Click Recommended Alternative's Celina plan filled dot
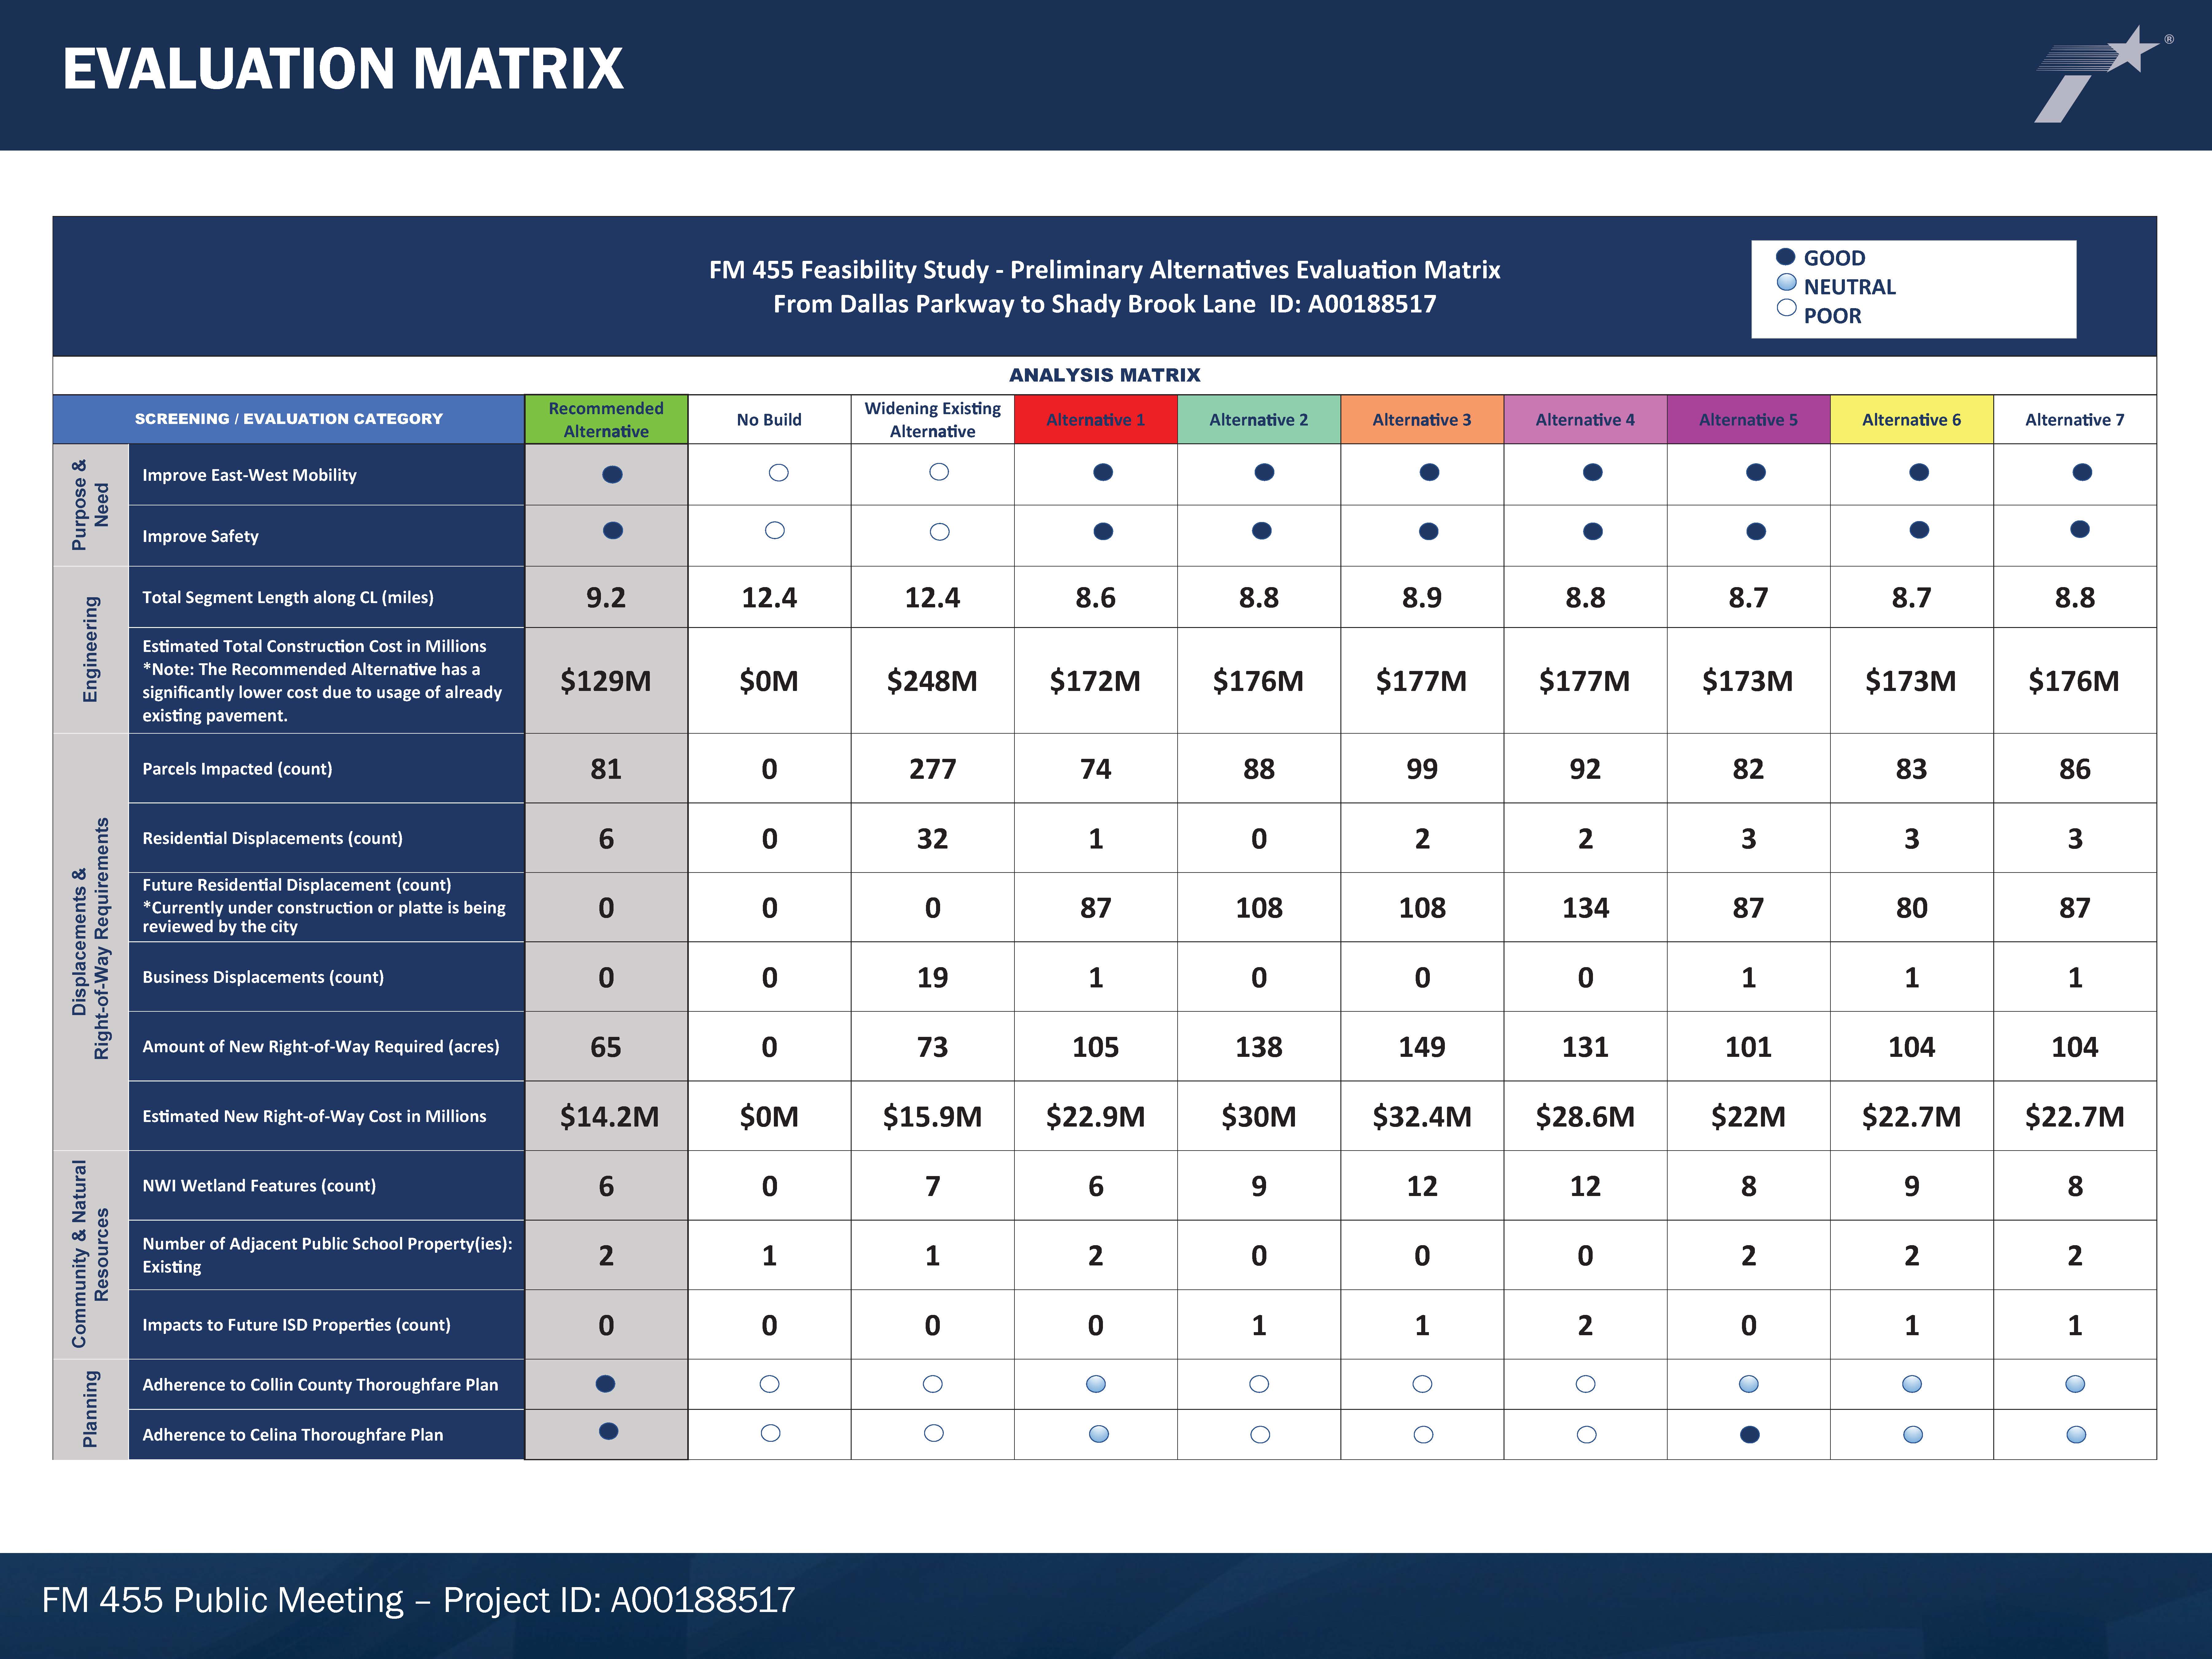Image resolution: width=2212 pixels, height=1659 pixels. [x=608, y=1431]
